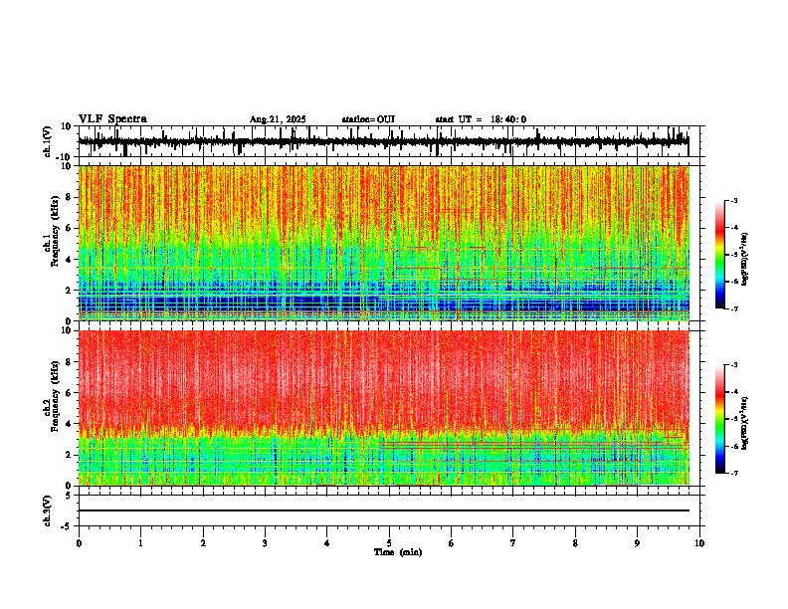Click the 'Time (min)' axis label
This screenshot has width=788, height=609.
pyautogui.click(x=398, y=552)
